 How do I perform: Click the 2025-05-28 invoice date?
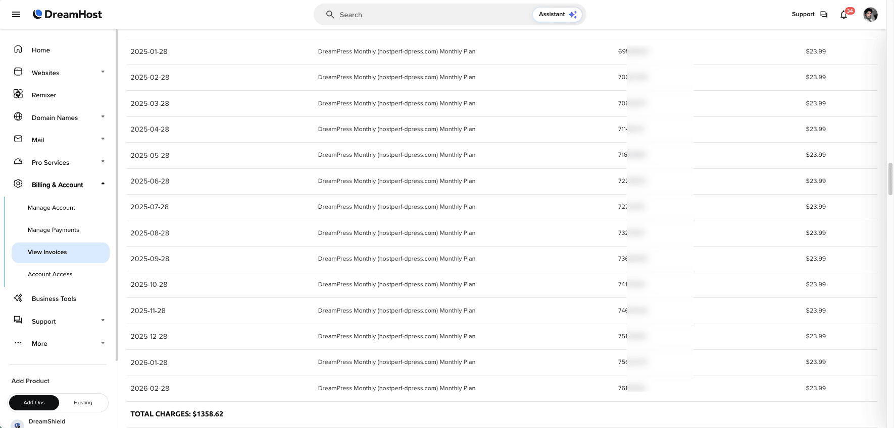[150, 155]
